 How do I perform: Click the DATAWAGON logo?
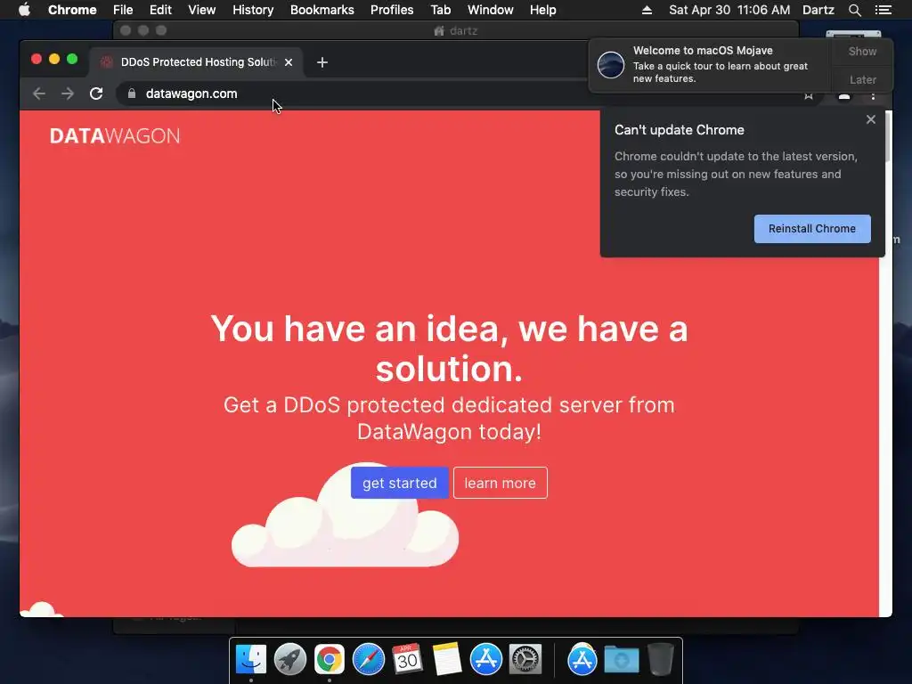coord(115,136)
